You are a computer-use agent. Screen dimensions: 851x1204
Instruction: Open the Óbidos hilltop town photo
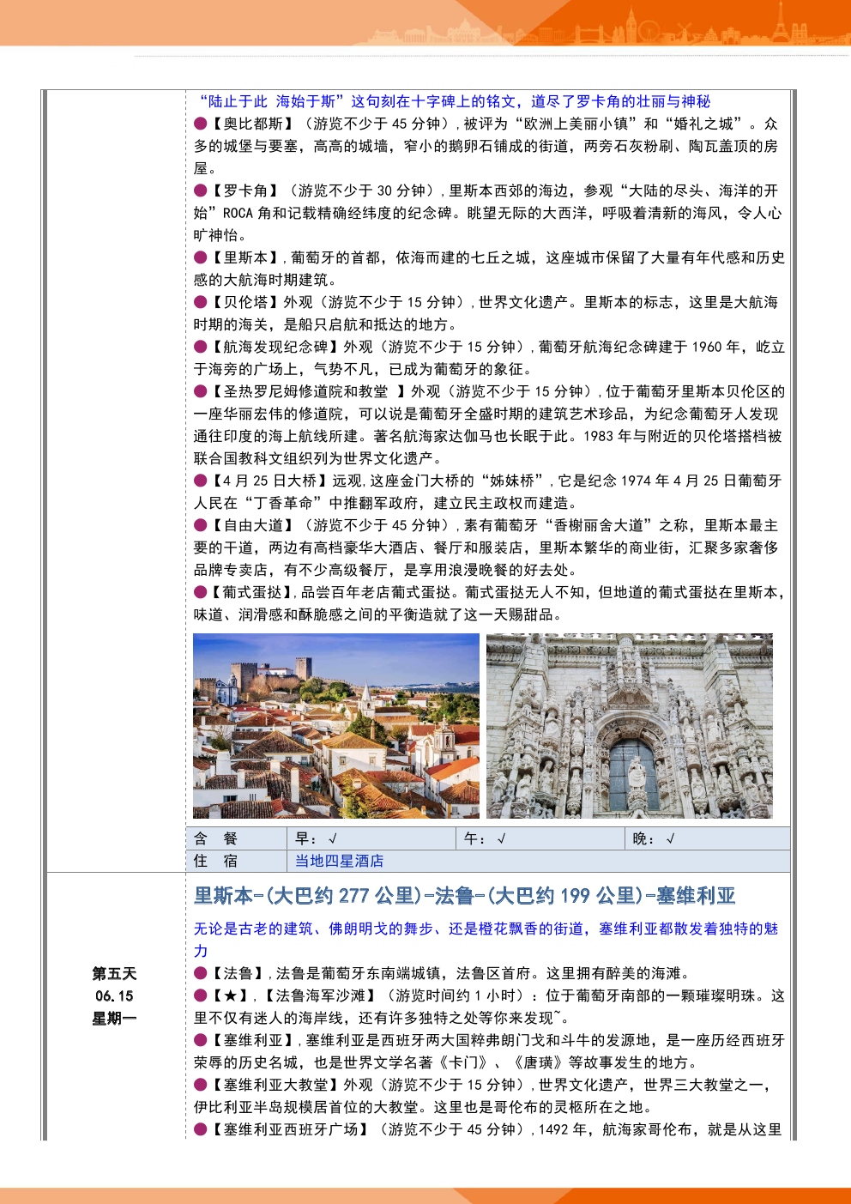pyautogui.click(x=336, y=726)
